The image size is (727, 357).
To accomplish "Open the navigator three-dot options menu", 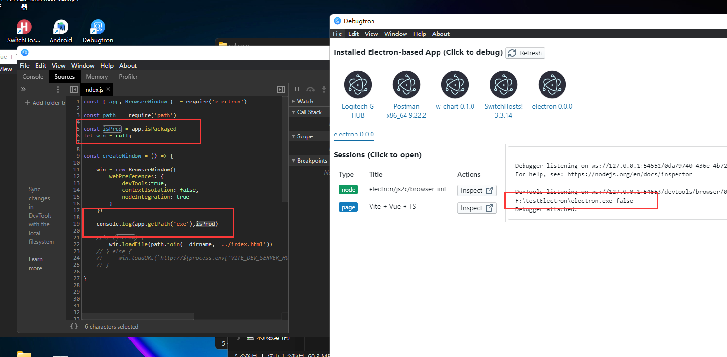I will [58, 89].
